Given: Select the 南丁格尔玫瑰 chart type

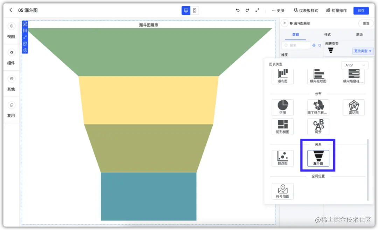Looking at the screenshot, I should tap(318, 107).
